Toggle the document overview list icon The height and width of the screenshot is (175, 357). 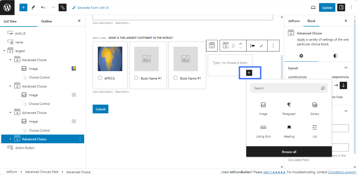click(x=62, y=7)
